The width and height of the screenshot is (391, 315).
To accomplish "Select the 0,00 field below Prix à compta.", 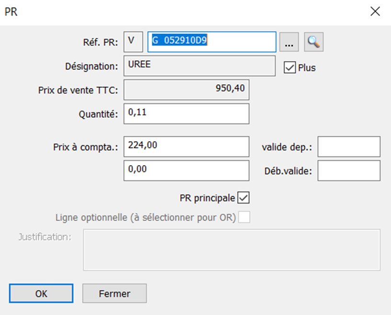I will coord(186,171).
